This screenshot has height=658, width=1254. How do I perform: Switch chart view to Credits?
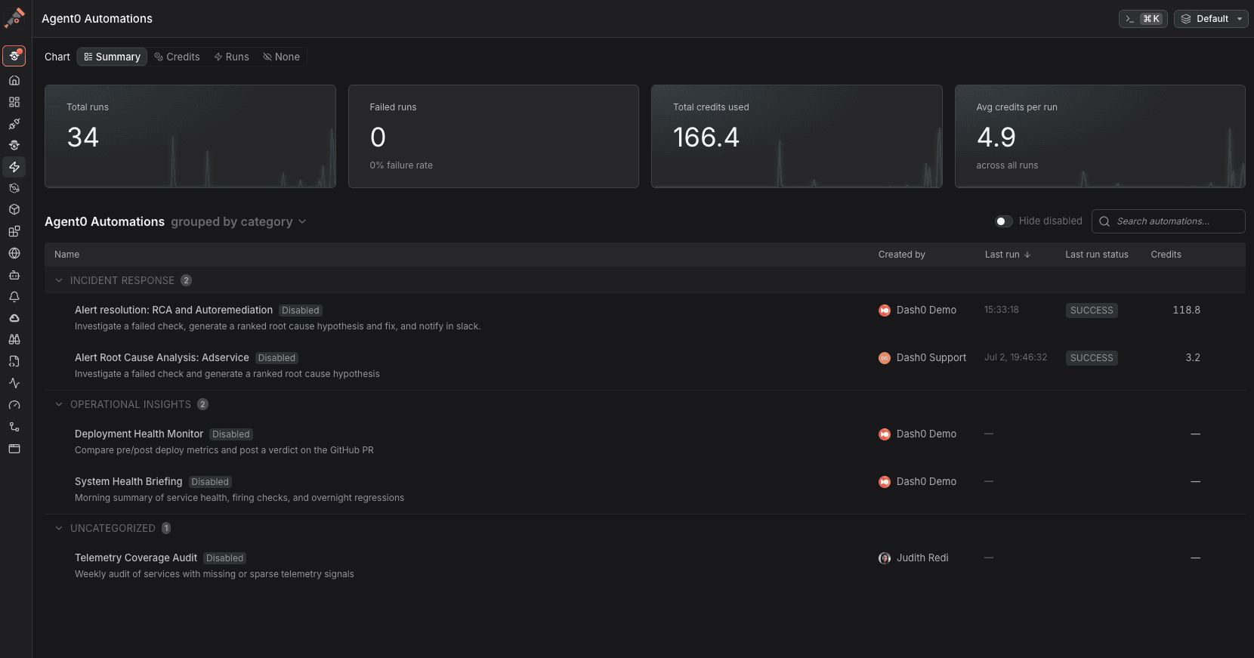[177, 57]
